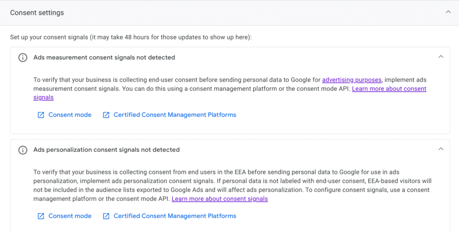This screenshot has width=459, height=233.
Task: Click the info icon beside Ads measurement heading
Action: click(x=22, y=58)
